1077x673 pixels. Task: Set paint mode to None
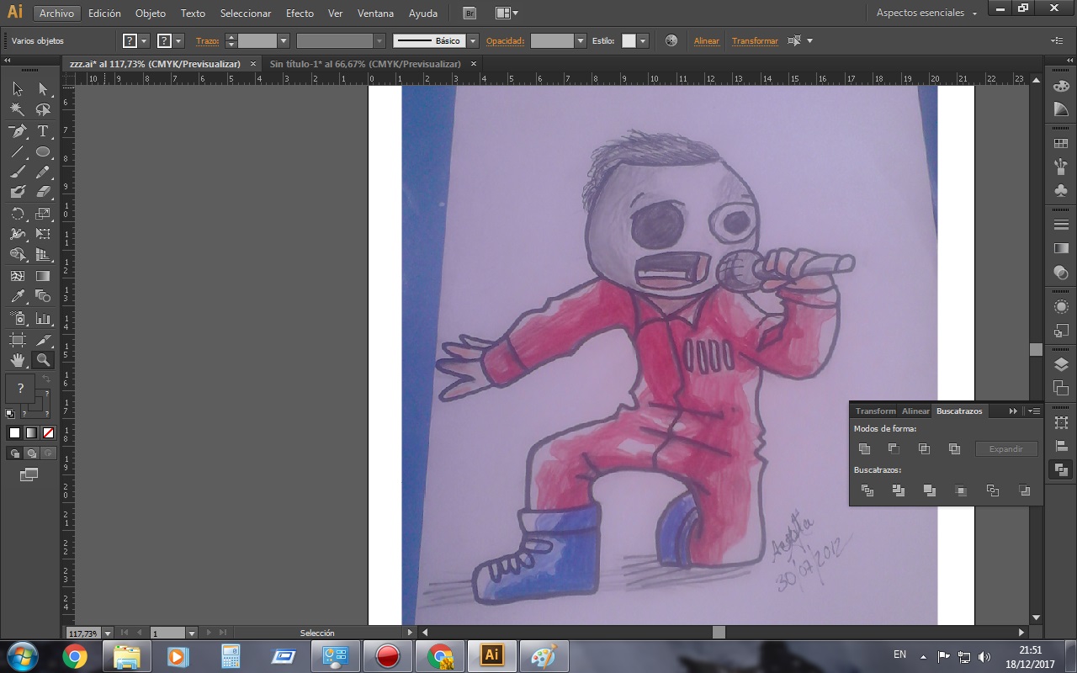coord(48,432)
